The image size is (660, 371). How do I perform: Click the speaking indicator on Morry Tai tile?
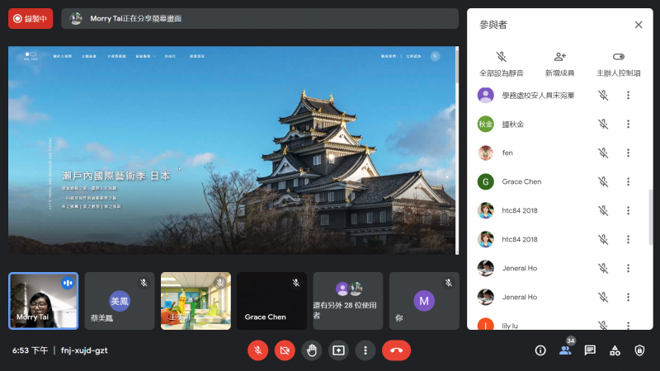coord(68,283)
